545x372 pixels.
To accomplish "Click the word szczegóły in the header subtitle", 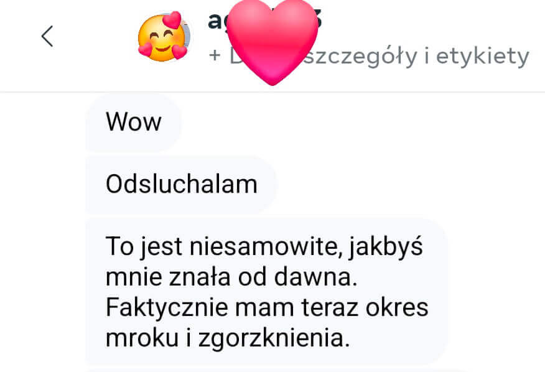I will 360,57.
